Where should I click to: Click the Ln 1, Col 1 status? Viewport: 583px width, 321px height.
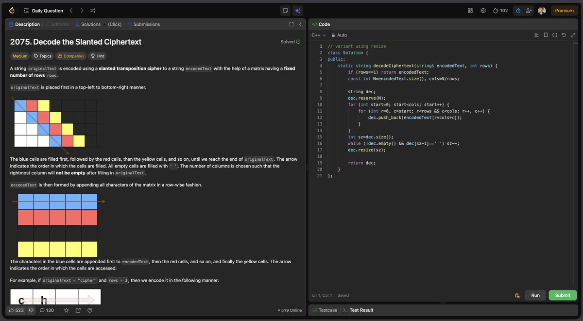(322, 295)
